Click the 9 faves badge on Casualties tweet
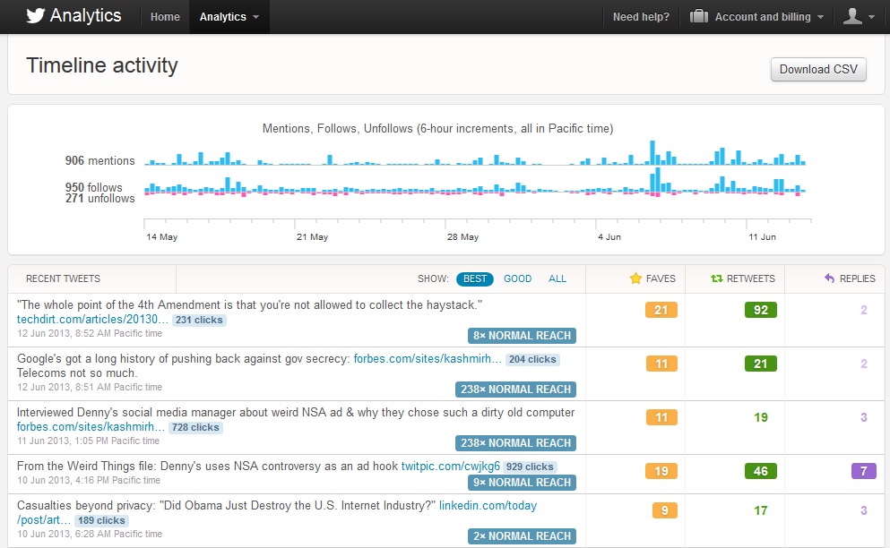 coord(665,510)
